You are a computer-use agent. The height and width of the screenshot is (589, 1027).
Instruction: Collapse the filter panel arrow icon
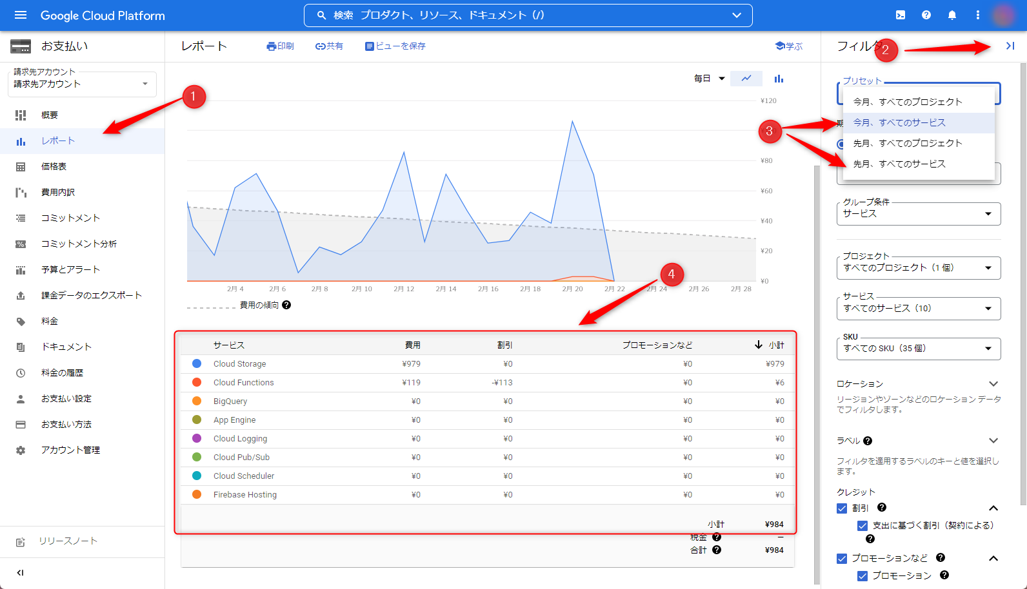coord(1010,46)
